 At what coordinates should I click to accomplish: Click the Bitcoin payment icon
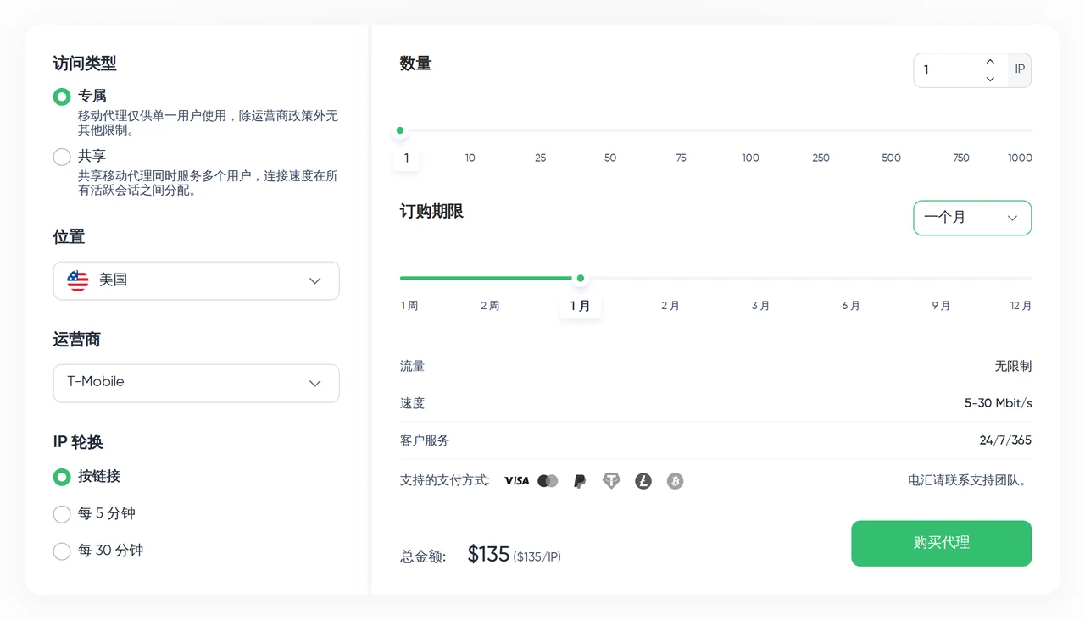tap(675, 481)
